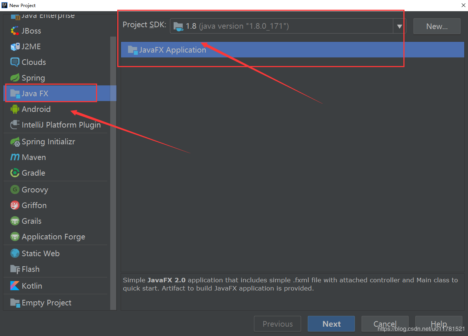Choose the J2ME project type icon
This screenshot has width=468, height=336.
point(15,47)
